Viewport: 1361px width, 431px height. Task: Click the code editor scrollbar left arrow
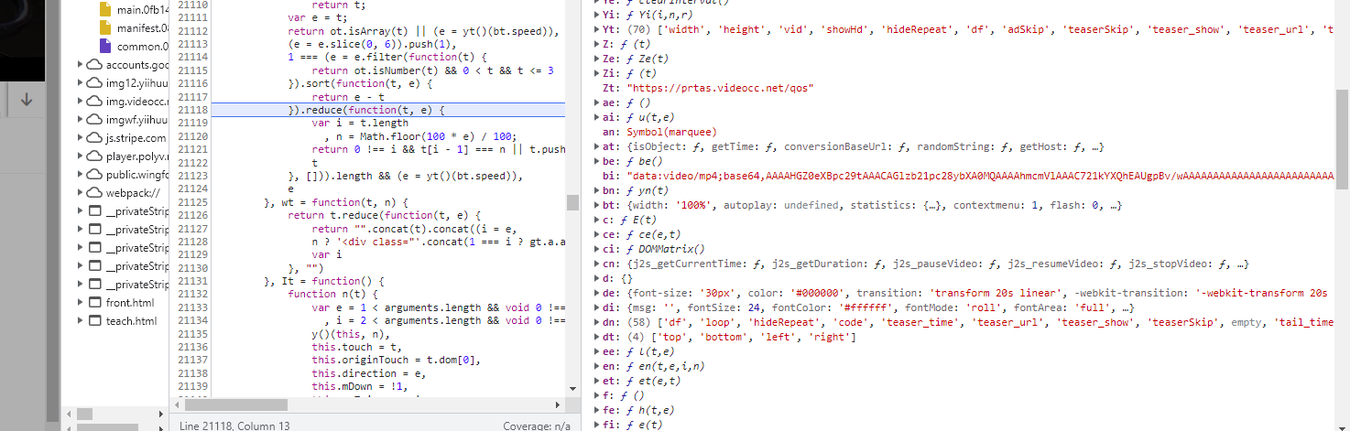click(x=177, y=404)
